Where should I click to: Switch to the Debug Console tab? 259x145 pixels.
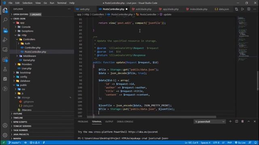(125, 122)
